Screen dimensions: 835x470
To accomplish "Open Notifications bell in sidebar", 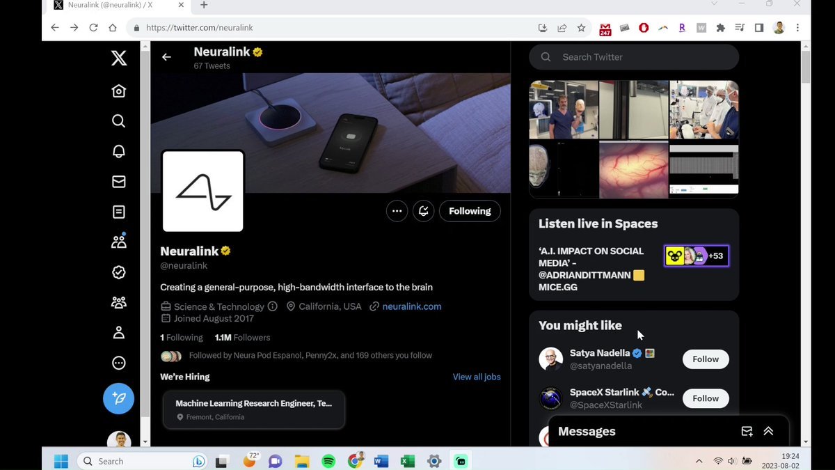I will 119,151.
